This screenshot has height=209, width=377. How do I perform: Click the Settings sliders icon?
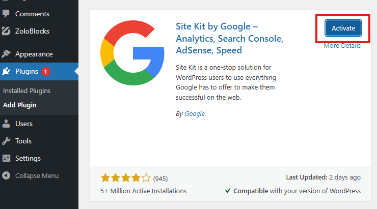click(6, 158)
